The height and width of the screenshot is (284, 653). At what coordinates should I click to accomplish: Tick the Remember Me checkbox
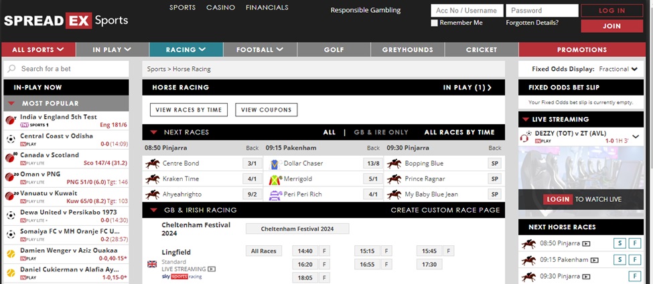pyautogui.click(x=435, y=23)
